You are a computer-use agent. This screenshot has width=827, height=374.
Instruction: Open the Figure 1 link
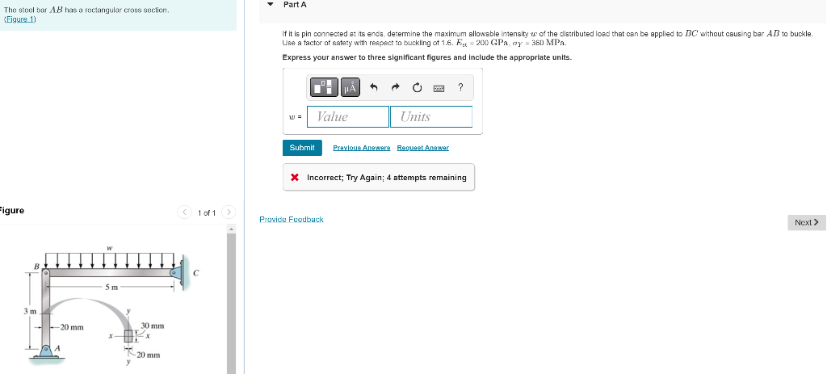coord(19,19)
